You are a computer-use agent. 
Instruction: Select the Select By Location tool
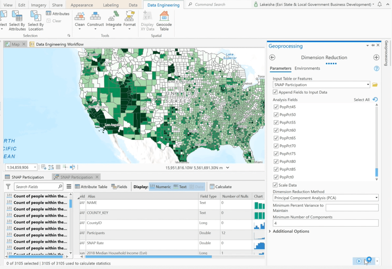coord(35,21)
